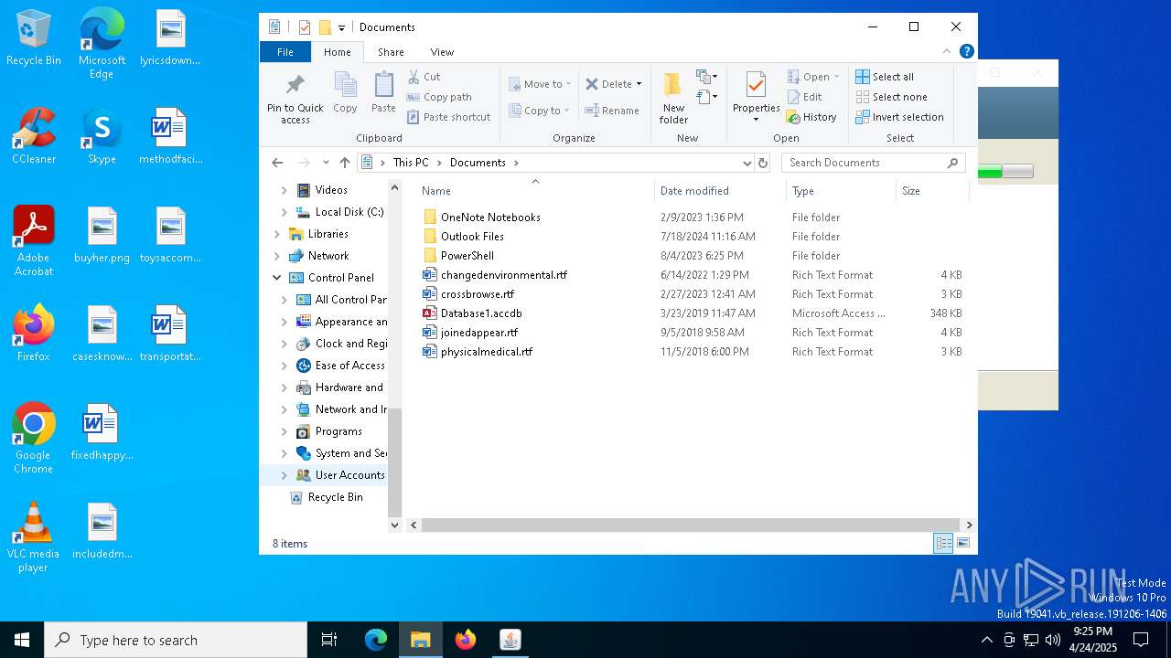Click Invert selection in ribbon

[899, 117]
